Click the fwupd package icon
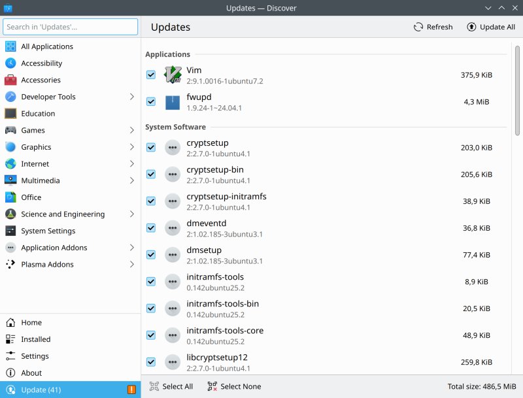Screen dimensions: 523x398 tap(173, 102)
